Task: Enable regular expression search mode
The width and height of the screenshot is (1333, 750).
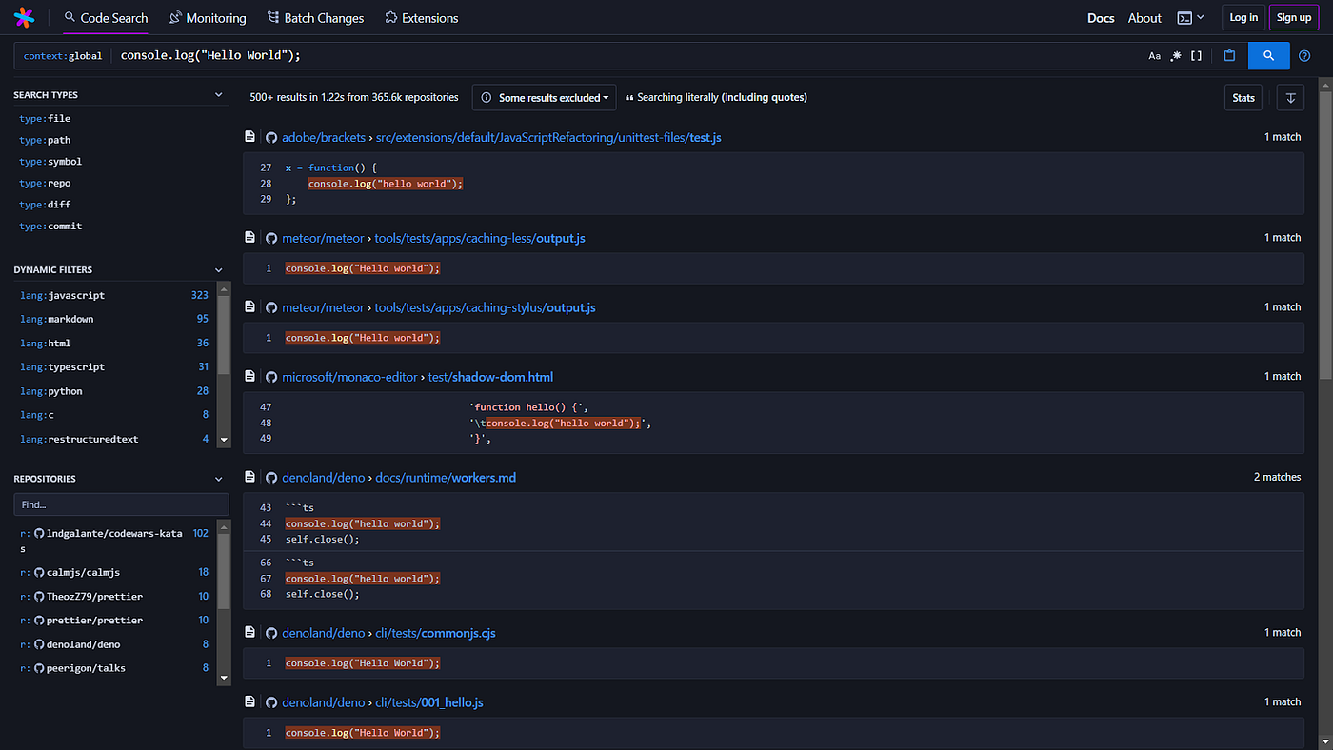Action: point(1177,55)
